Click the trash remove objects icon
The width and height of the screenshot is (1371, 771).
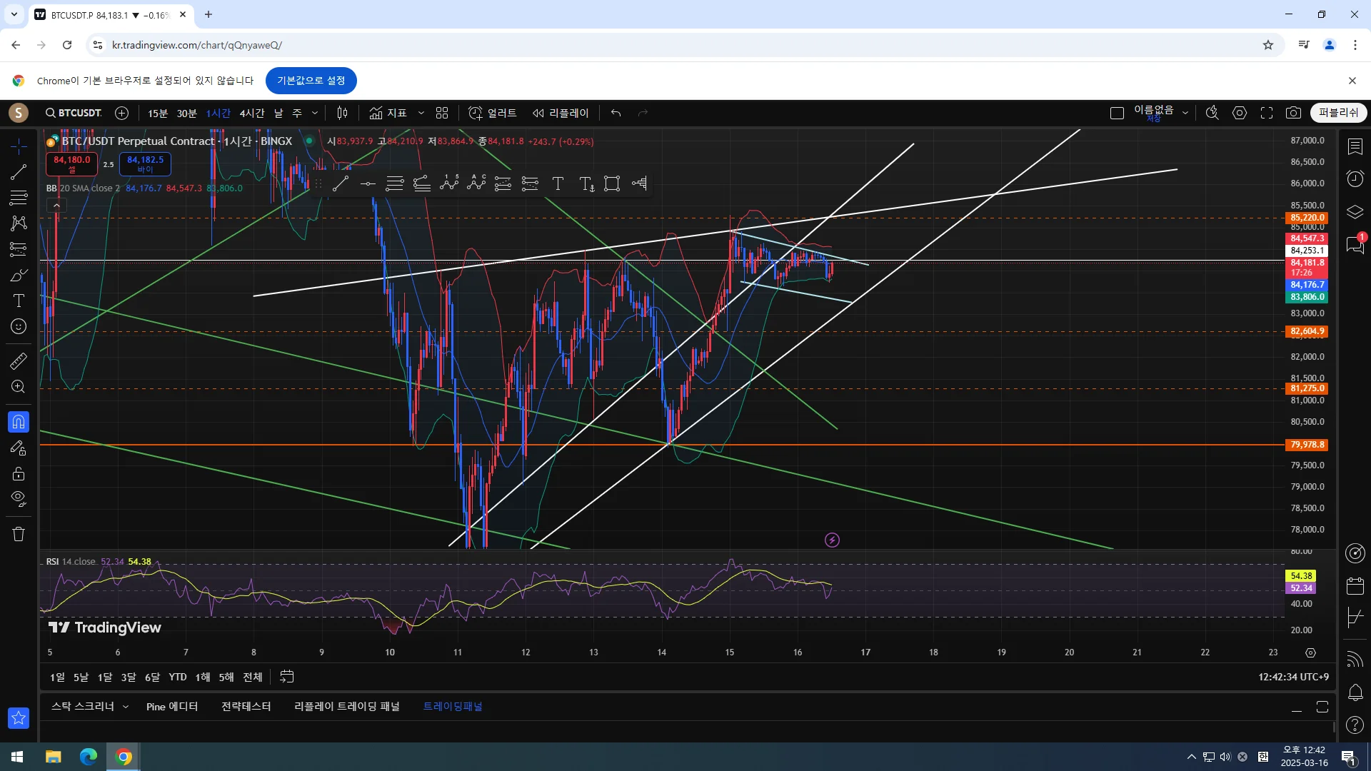click(19, 534)
